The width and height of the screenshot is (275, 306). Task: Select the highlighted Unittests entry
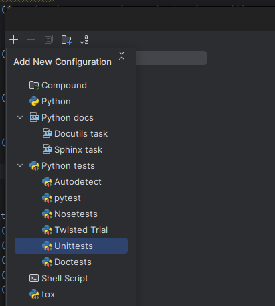tap(72, 246)
